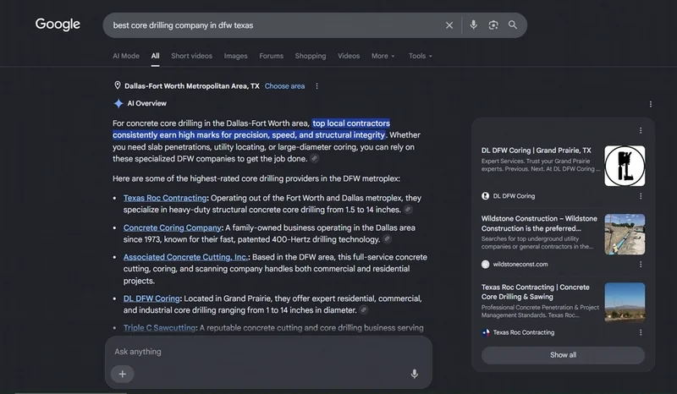Switch to AI Mode tab
Screen dimensions: 677x394
coord(126,56)
